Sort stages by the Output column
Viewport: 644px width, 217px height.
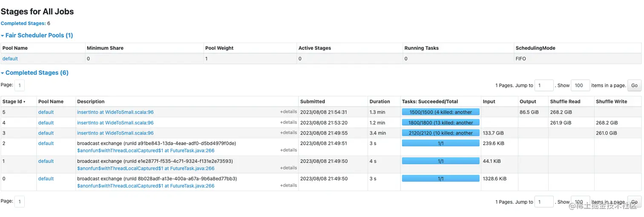coord(528,102)
